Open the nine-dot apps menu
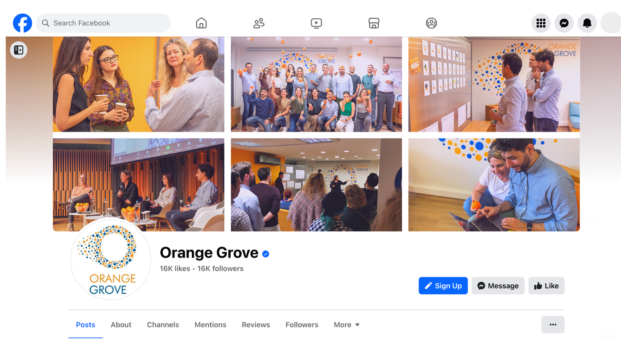621x349 pixels. (x=541, y=23)
